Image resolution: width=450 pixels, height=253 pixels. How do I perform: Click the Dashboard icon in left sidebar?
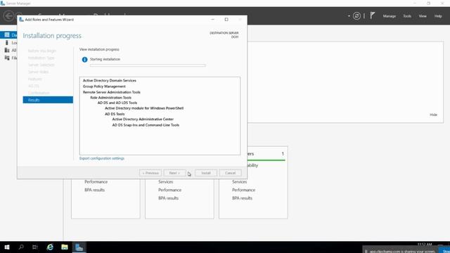tap(7, 35)
